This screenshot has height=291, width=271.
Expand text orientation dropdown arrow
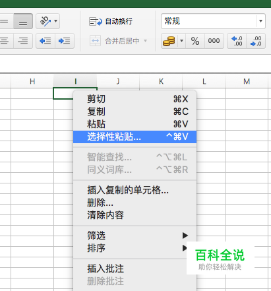(x=56, y=21)
